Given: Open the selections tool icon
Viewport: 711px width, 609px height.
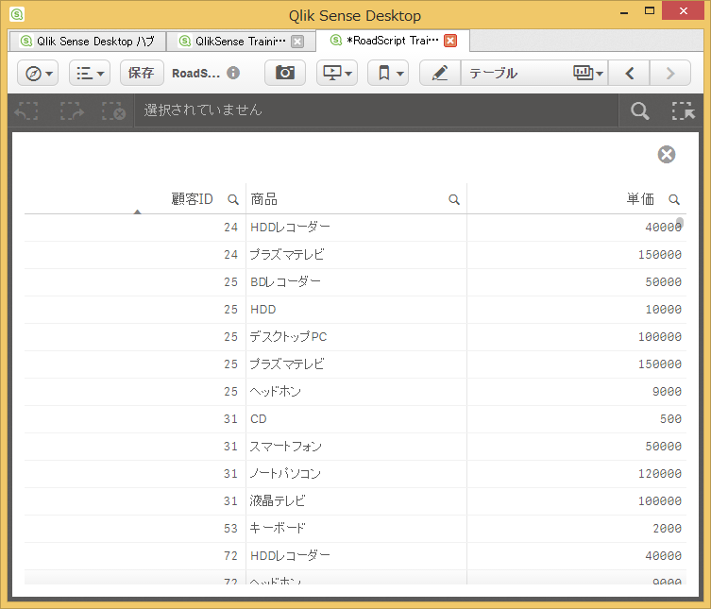Looking at the screenshot, I should point(683,110).
